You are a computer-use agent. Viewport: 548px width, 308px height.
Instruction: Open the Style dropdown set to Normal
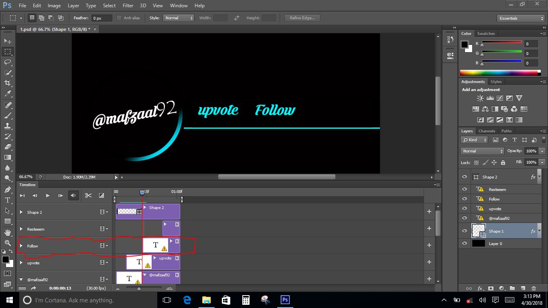[x=179, y=18]
